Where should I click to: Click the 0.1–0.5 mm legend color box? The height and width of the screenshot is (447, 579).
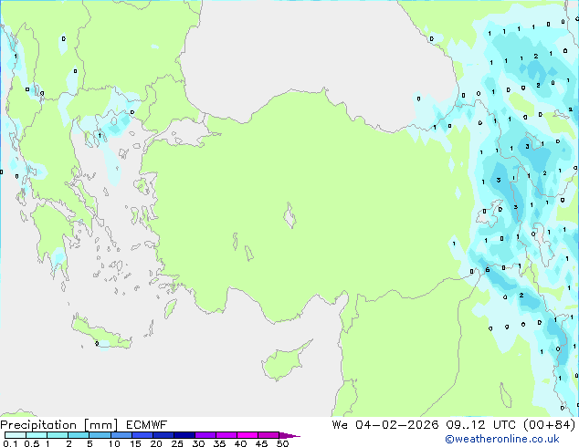(x=16, y=435)
